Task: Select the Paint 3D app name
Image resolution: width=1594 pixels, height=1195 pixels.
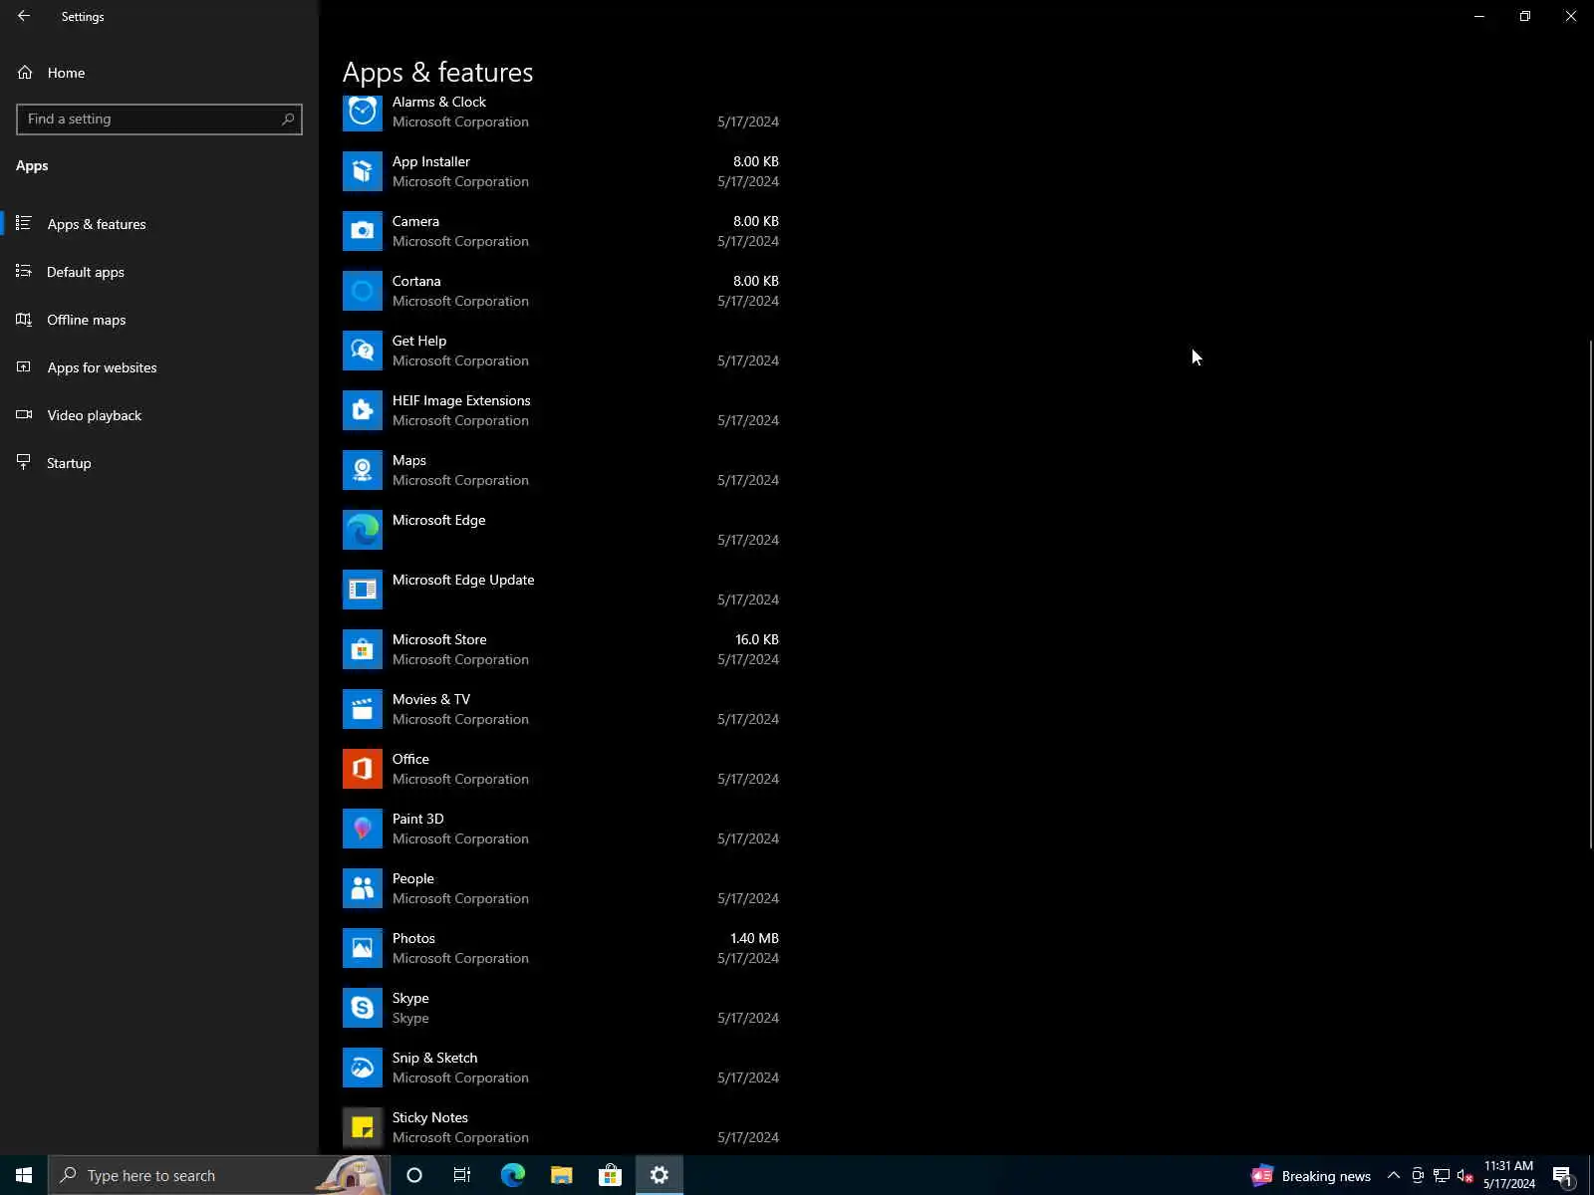Action: pos(418,819)
